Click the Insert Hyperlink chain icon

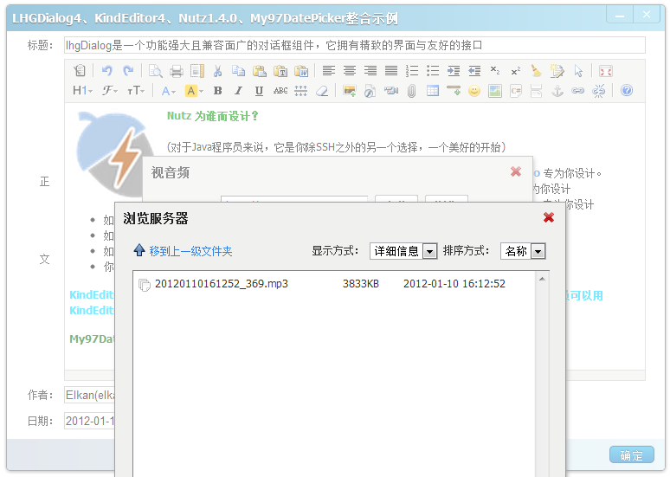click(578, 90)
